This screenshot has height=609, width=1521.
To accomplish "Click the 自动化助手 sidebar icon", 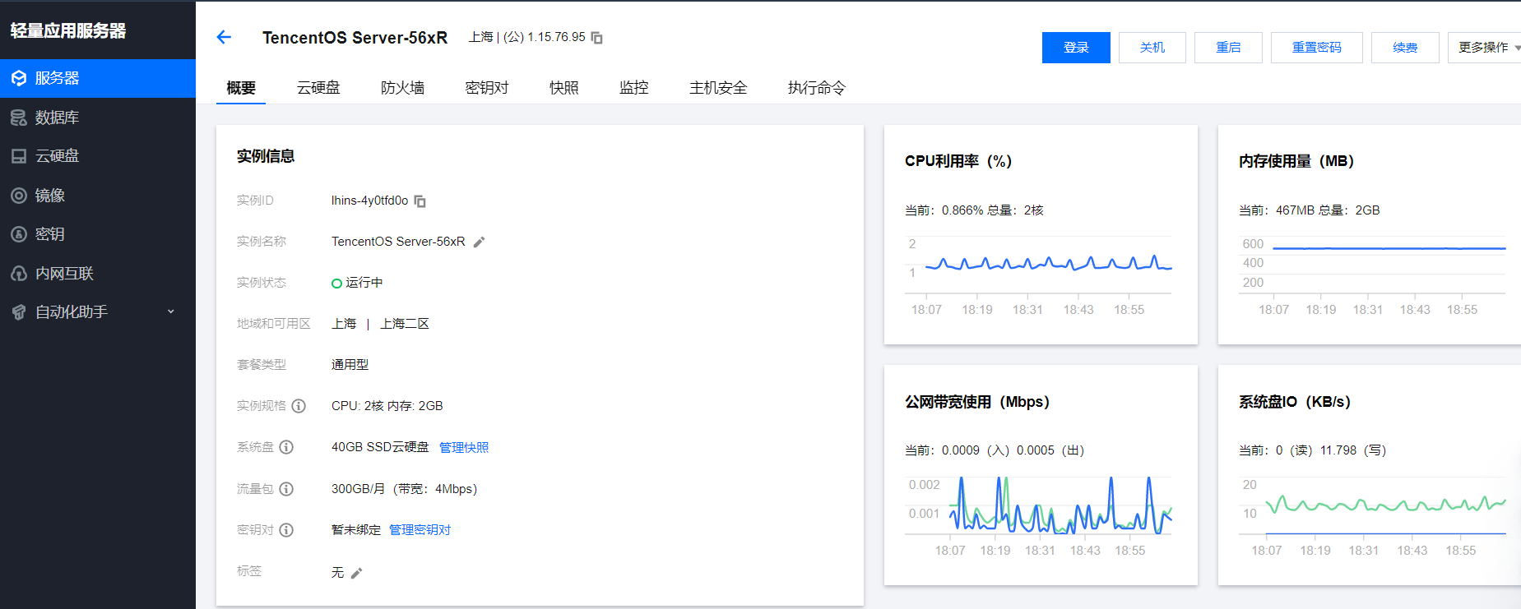I will point(19,312).
